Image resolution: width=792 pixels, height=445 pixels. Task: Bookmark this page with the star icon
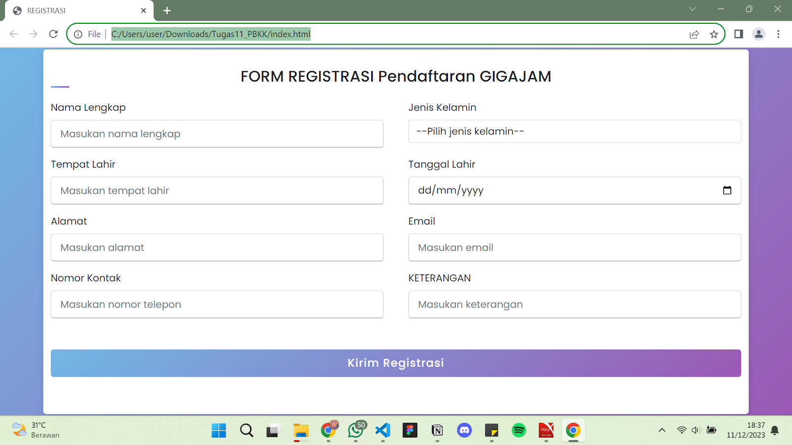(714, 34)
